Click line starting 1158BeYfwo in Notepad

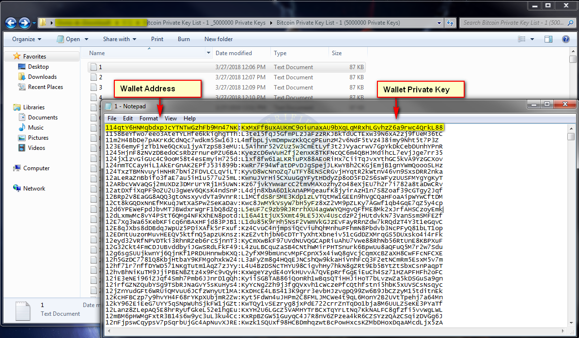point(274,134)
